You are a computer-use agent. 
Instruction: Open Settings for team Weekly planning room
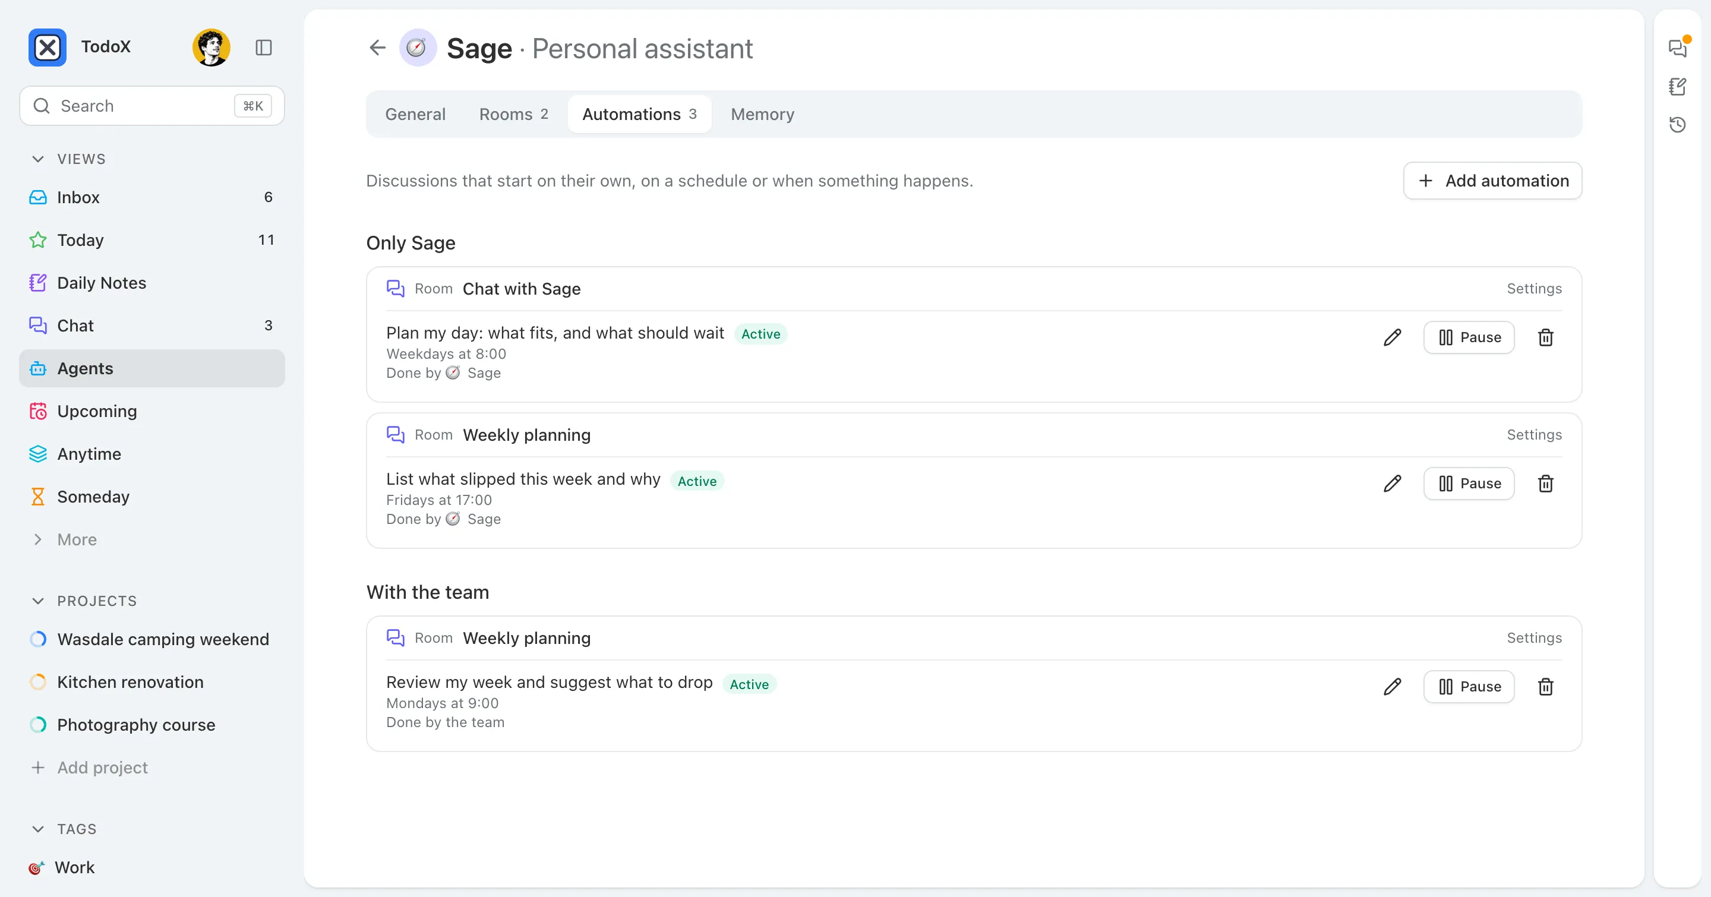click(x=1533, y=638)
